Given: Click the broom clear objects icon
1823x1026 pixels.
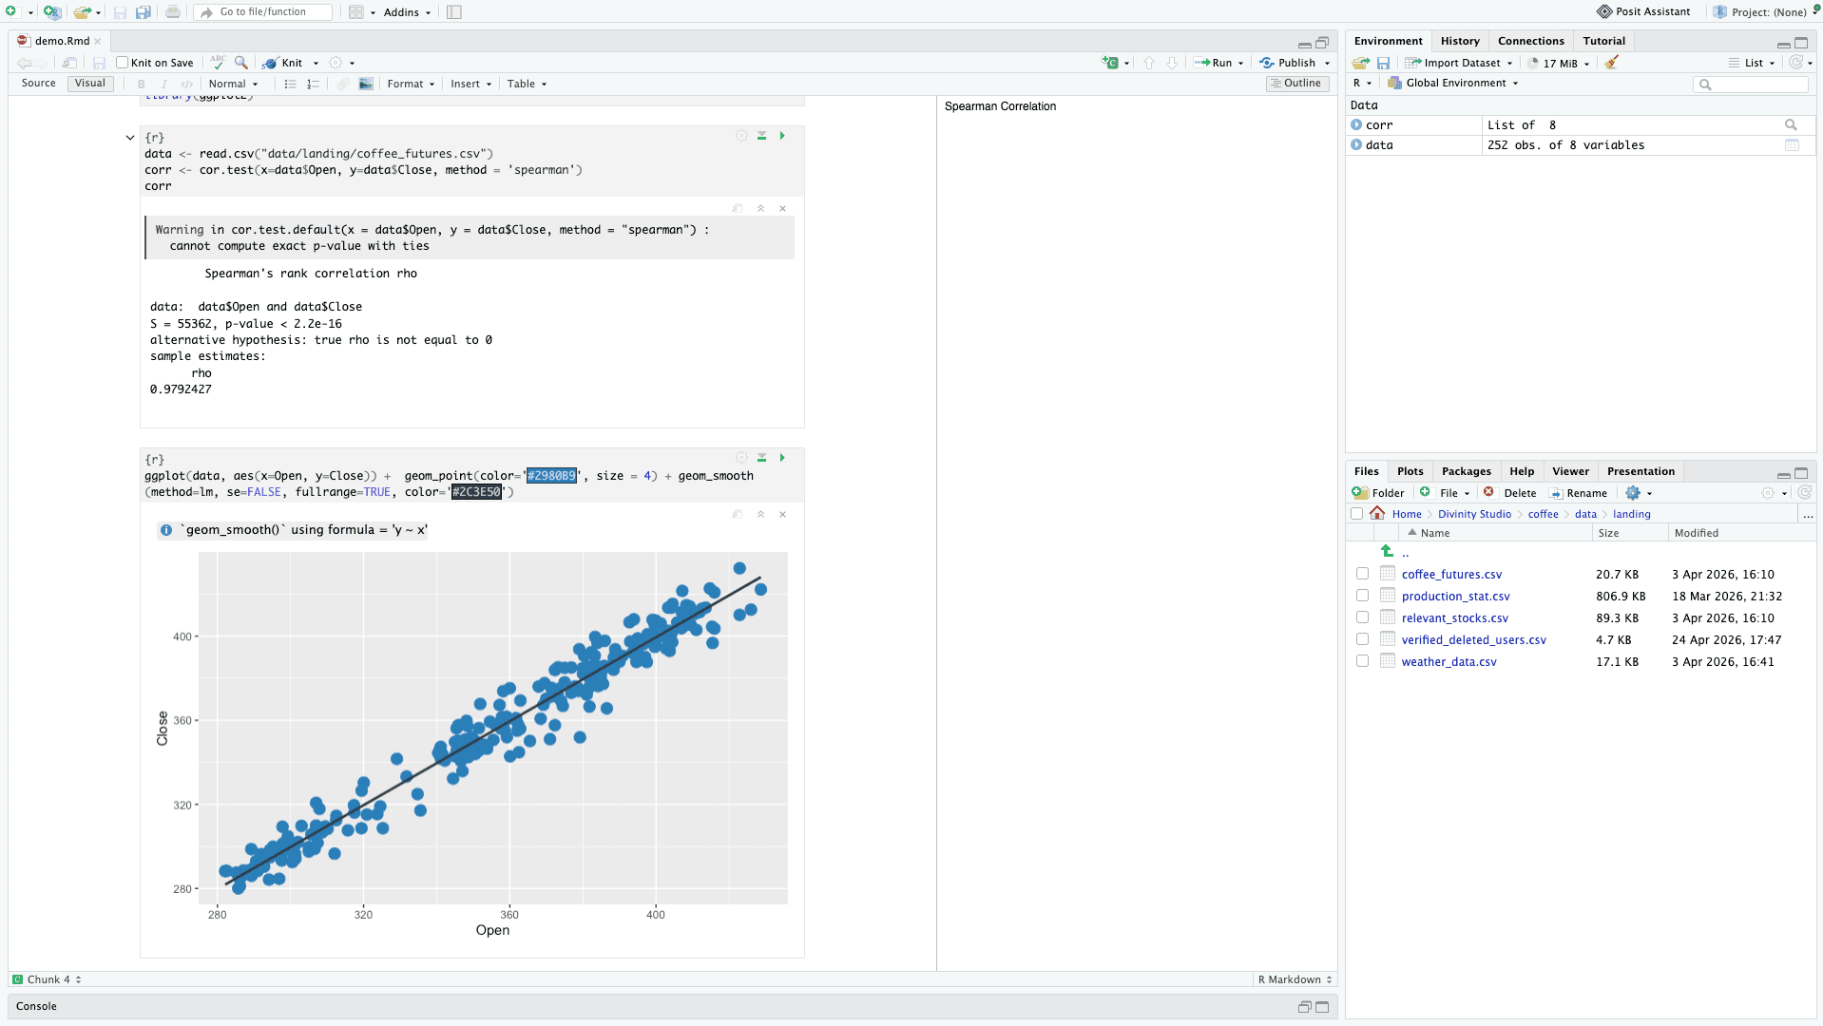Looking at the screenshot, I should pyautogui.click(x=1611, y=63).
